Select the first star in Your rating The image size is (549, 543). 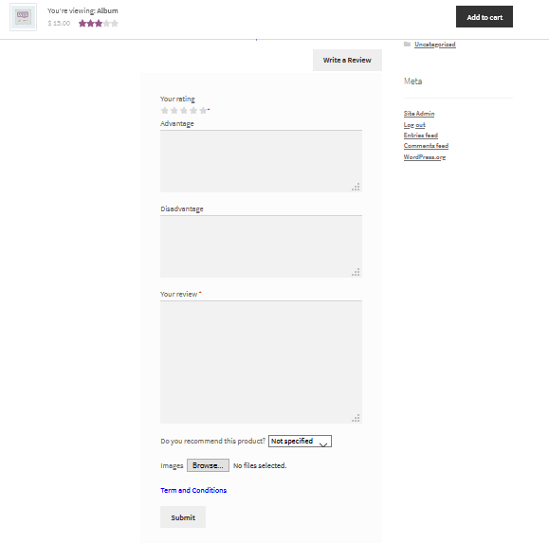[x=164, y=111]
